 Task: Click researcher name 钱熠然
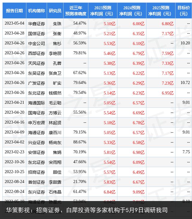click(x=55, y=93)
